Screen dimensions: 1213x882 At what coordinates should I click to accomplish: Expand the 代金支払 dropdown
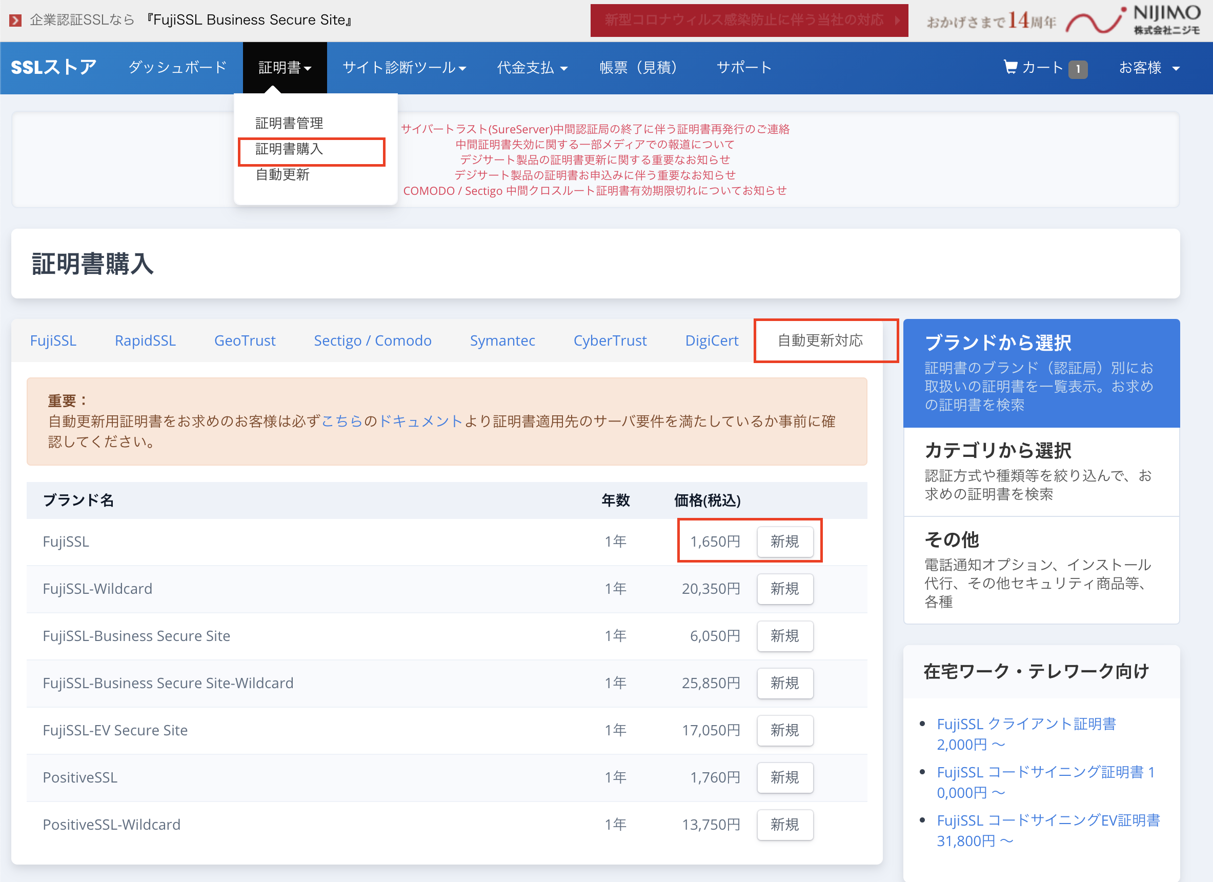(532, 68)
